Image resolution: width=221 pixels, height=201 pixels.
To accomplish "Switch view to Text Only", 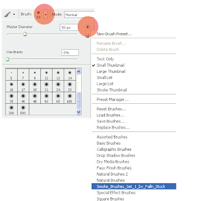I will click(x=105, y=59).
